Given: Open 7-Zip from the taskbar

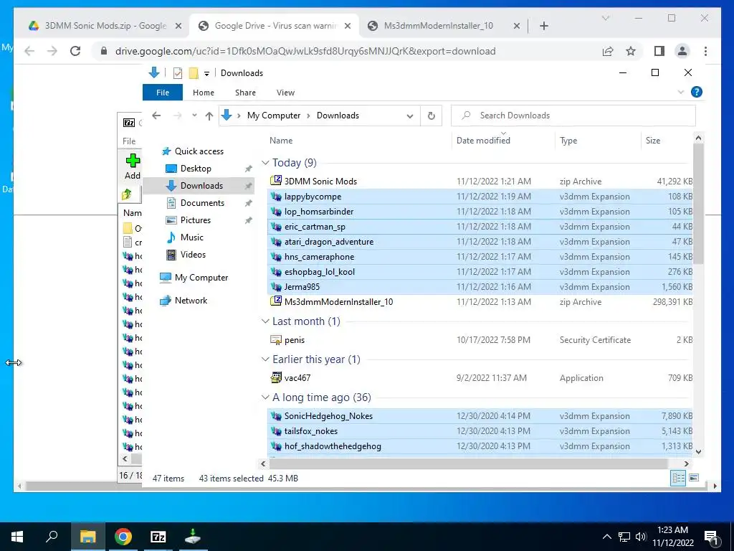Looking at the screenshot, I should [x=158, y=537].
